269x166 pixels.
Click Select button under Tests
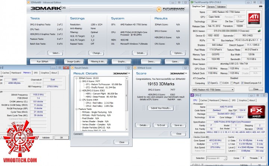pyautogui.click(x=55, y=53)
